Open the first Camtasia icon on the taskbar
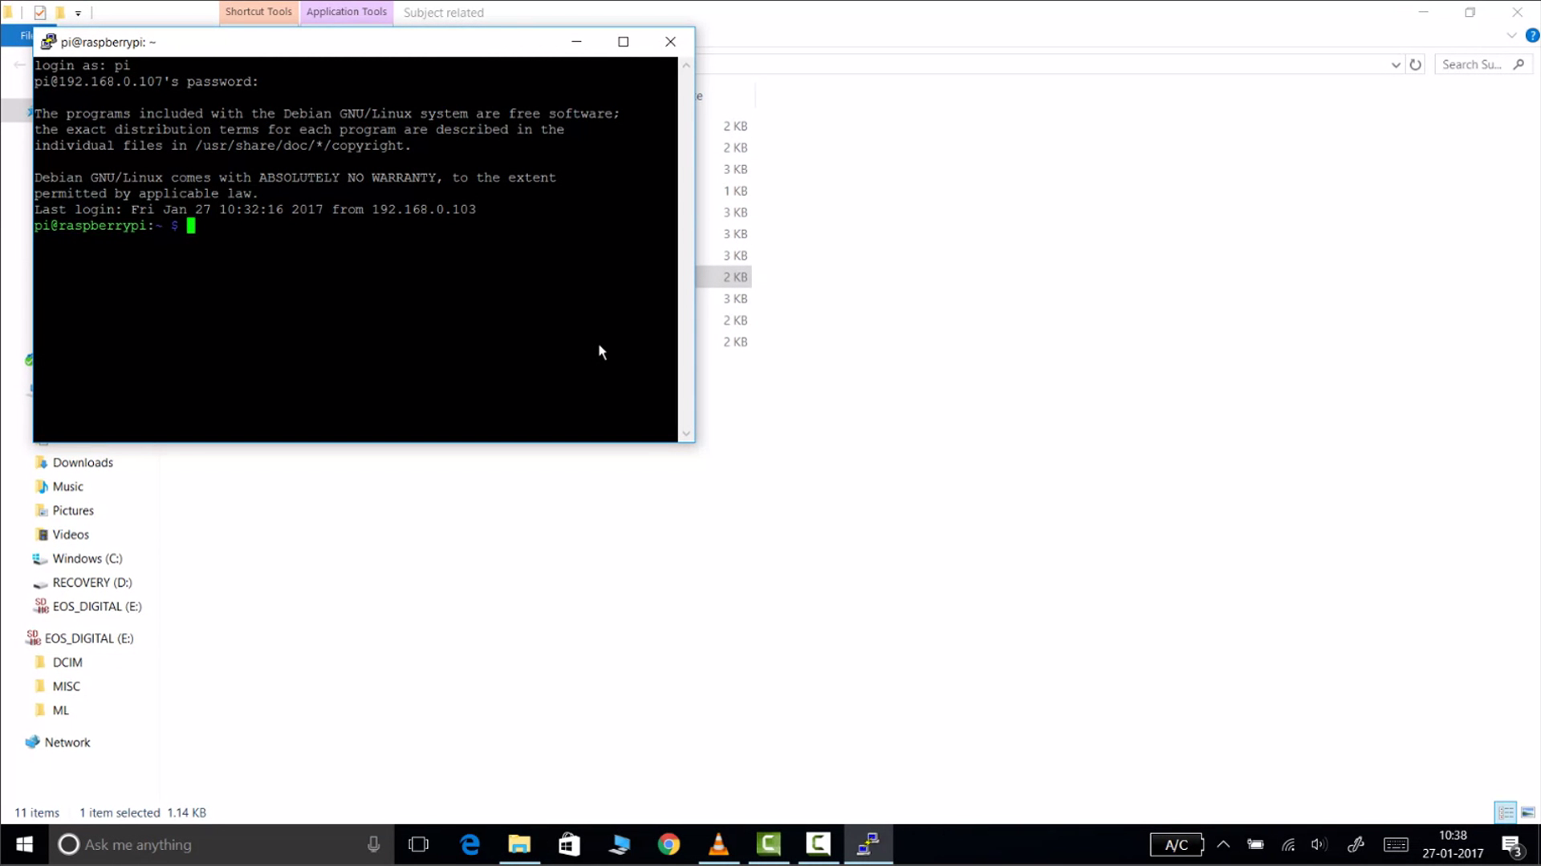 (768, 844)
